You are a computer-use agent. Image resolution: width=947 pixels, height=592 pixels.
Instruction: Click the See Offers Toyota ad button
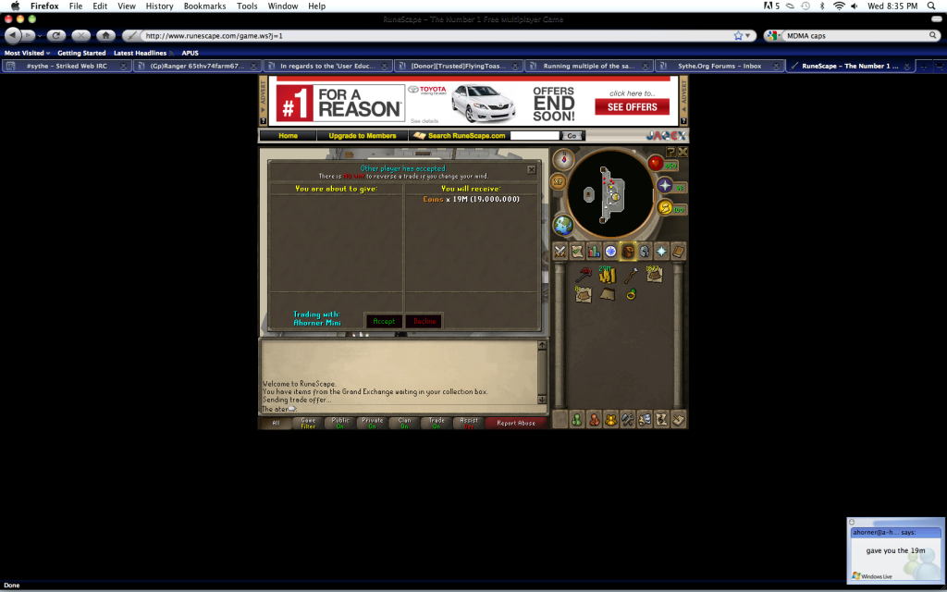tap(632, 107)
